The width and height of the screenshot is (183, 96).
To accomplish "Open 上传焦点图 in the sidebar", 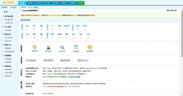I will click(x=9, y=23).
